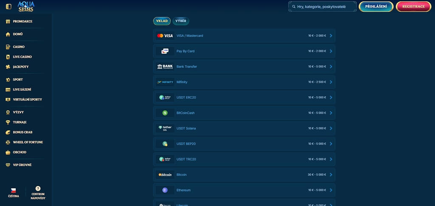435x206 pixels.
Task: Click the Bank Transfer logo
Action: (165, 67)
